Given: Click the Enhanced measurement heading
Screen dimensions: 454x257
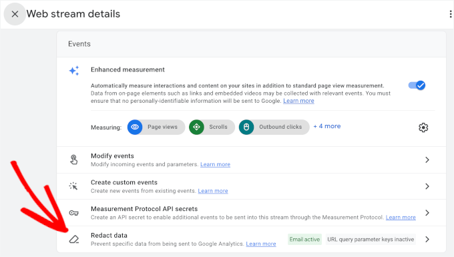Looking at the screenshot, I should (128, 69).
